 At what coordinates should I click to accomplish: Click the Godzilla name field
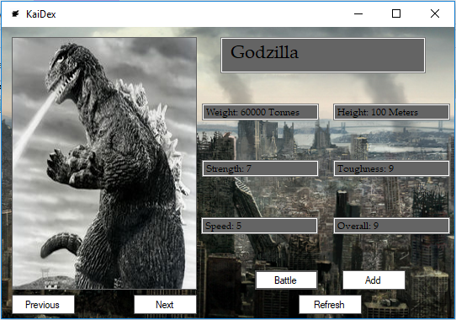coord(323,55)
